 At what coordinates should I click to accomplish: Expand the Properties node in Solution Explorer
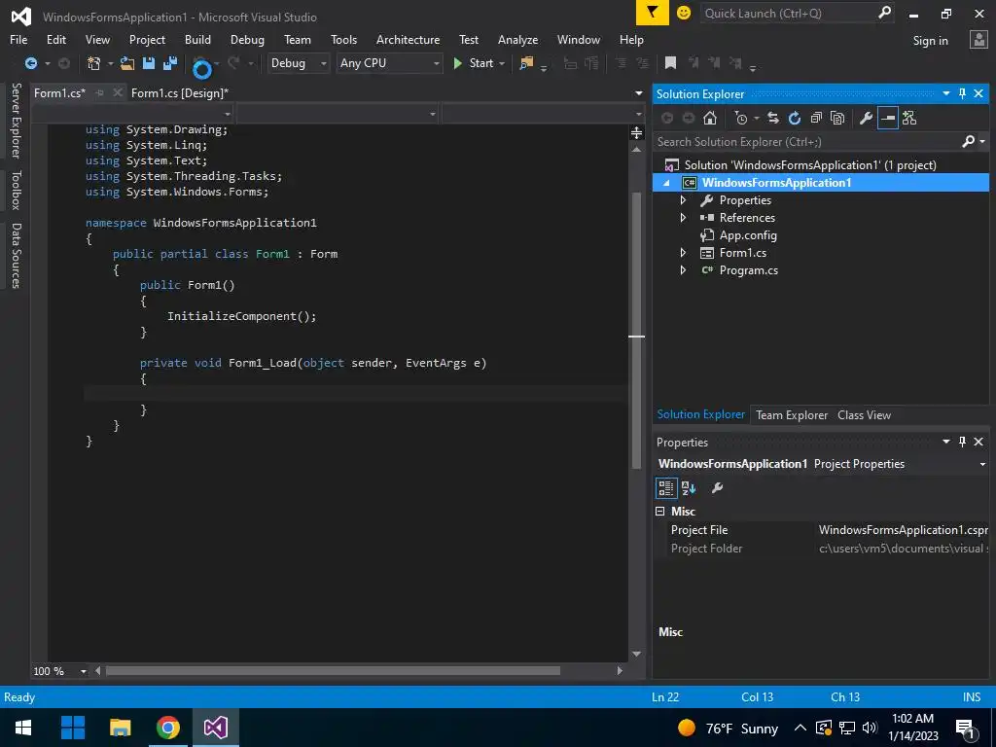point(683,200)
